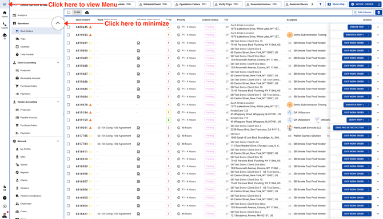Click trip count 2 for work order 6419159

(168, 120)
